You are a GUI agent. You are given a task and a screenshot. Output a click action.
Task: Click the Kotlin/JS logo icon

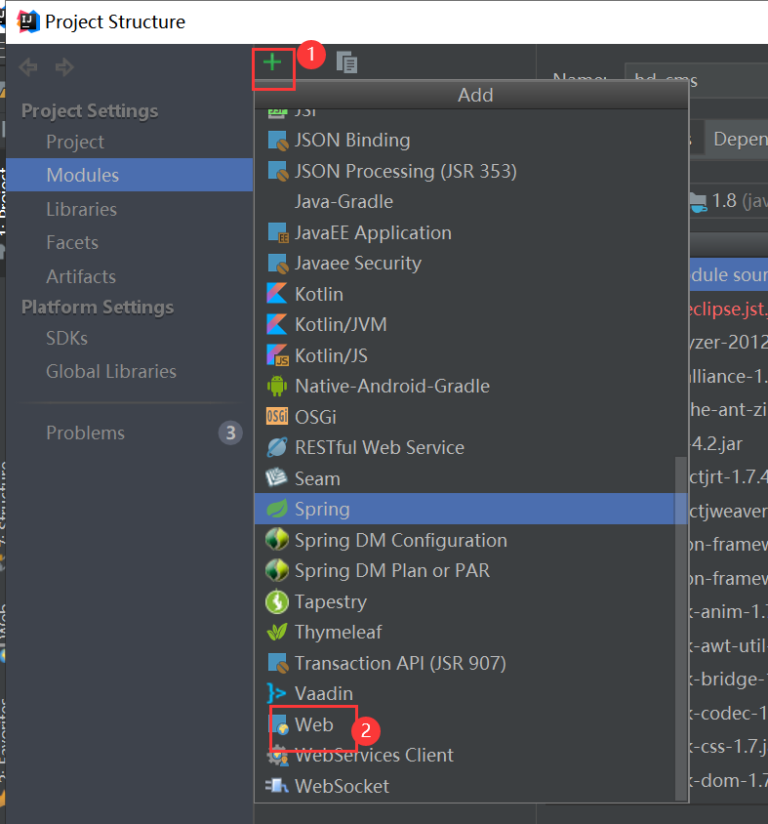(277, 355)
